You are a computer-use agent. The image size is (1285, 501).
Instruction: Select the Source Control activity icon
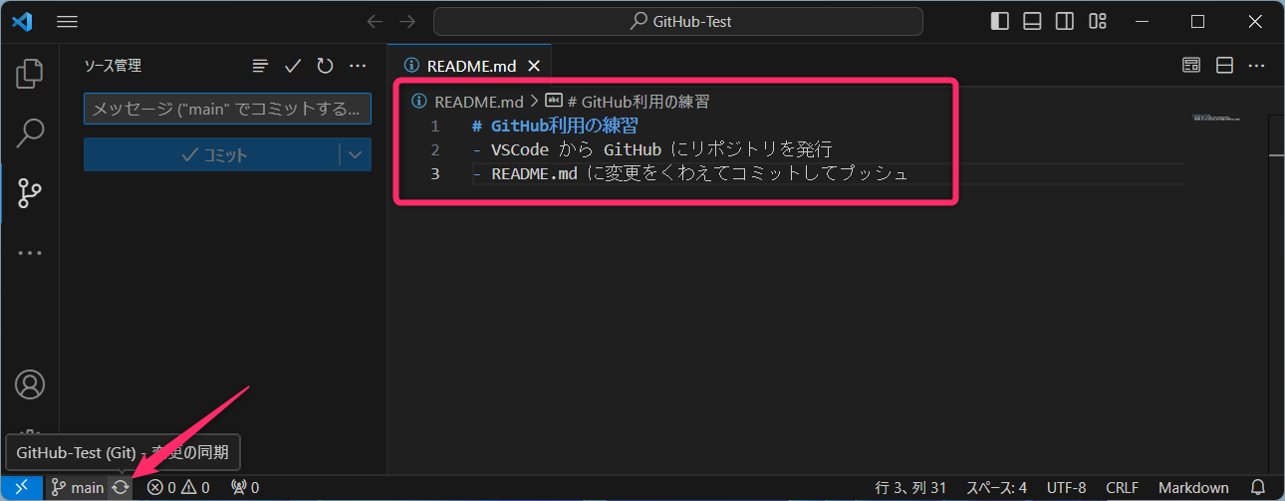coord(30,192)
